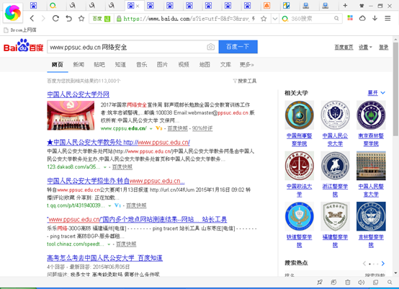Image resolution: width=399 pixels, height=289 pixels.
Task: Expand the 更多 tab options
Action: (246, 65)
